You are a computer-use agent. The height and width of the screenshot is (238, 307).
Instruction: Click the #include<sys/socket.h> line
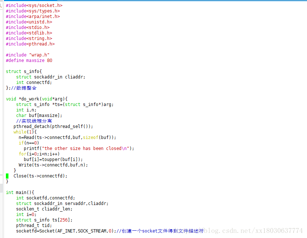click(x=34, y=6)
